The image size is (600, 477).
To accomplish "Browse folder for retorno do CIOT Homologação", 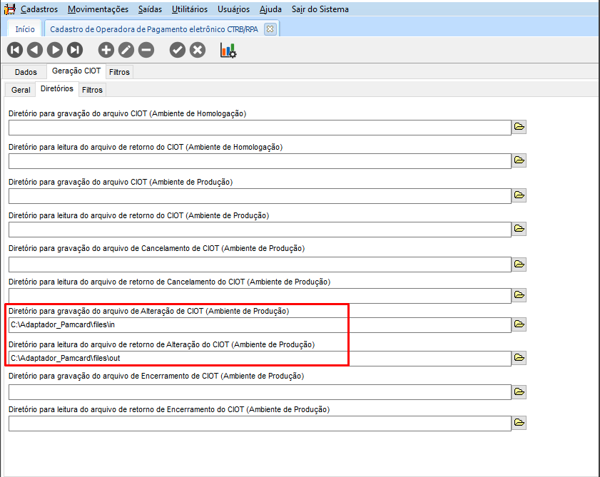I will 519,160.
